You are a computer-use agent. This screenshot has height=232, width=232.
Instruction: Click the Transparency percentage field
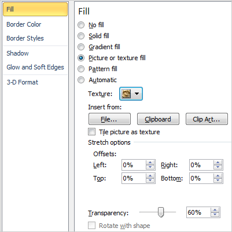coord(198,212)
